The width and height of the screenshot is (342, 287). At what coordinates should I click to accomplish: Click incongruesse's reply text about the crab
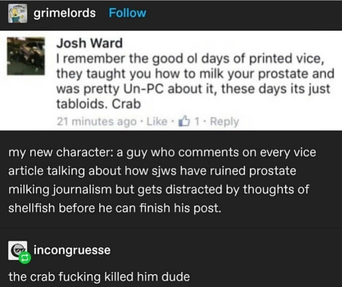tap(99, 277)
